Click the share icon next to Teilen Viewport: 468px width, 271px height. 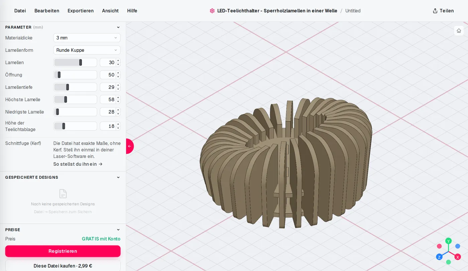[x=435, y=11]
